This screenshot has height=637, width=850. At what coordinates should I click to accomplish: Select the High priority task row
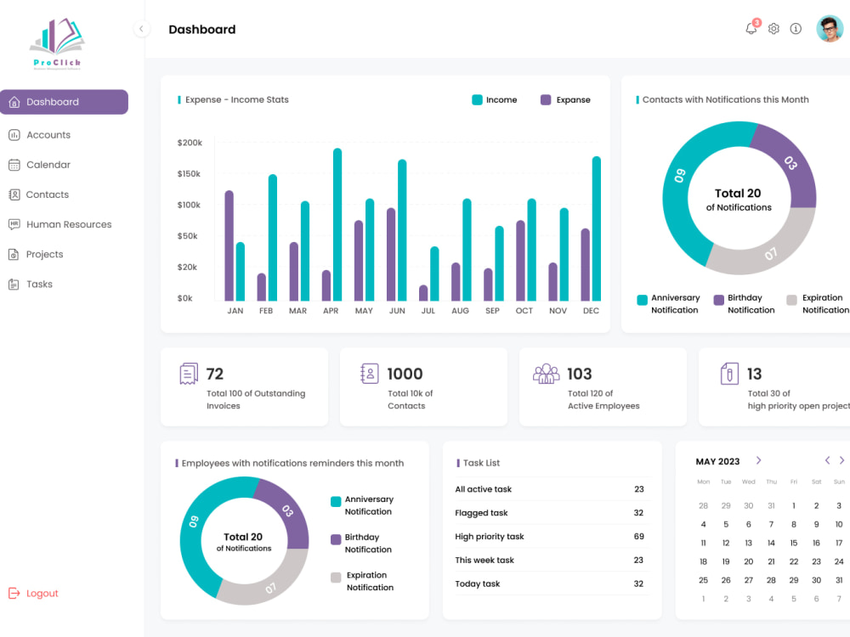click(552, 537)
